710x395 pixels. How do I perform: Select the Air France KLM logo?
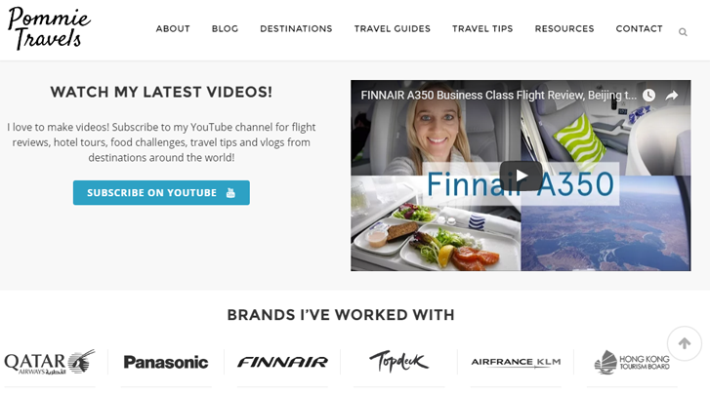[x=516, y=362]
